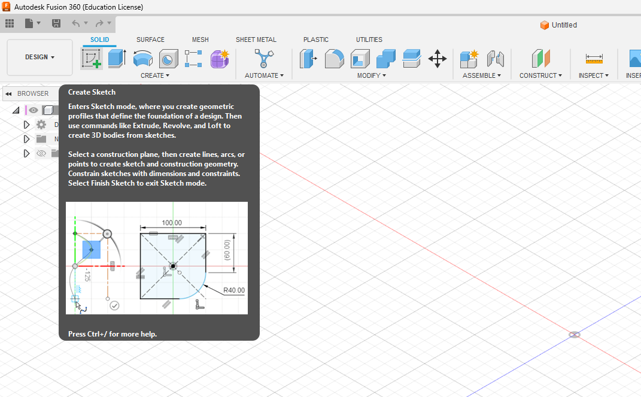The image size is (641, 397).
Task: Toggle root component visibility eye
Action: click(33, 110)
